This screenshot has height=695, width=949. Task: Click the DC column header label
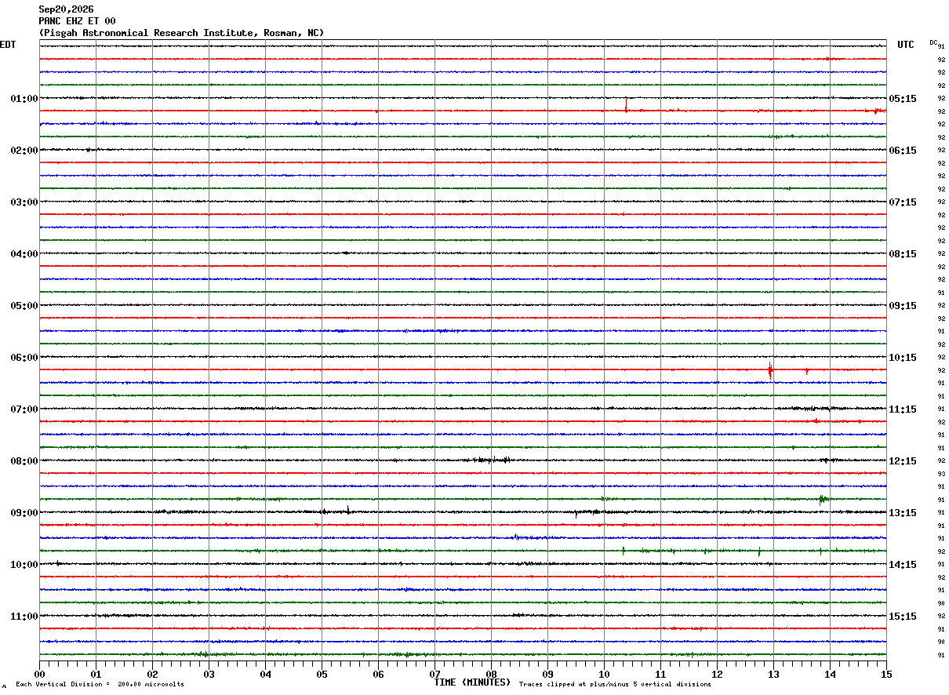coord(933,42)
